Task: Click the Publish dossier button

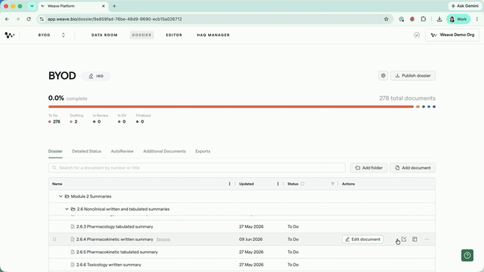Action: point(413,75)
